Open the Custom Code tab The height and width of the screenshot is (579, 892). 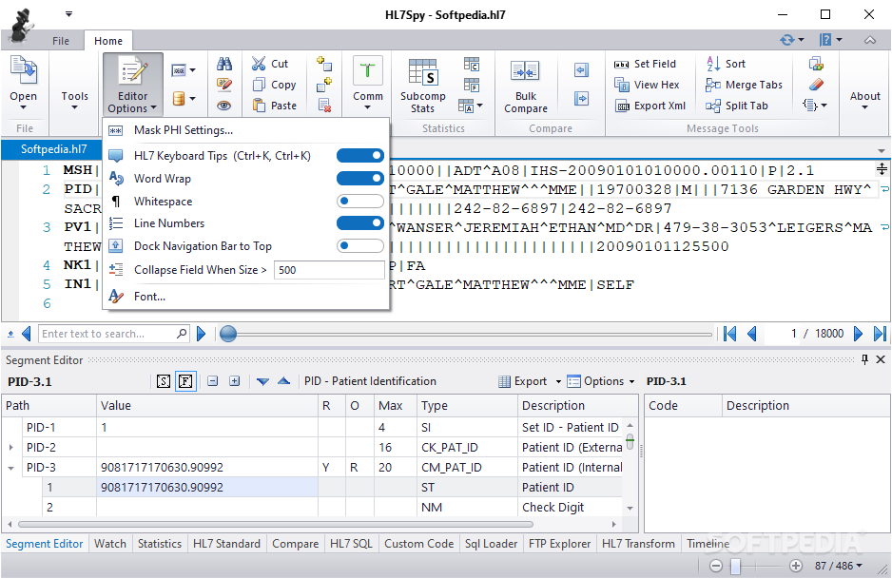click(x=418, y=544)
